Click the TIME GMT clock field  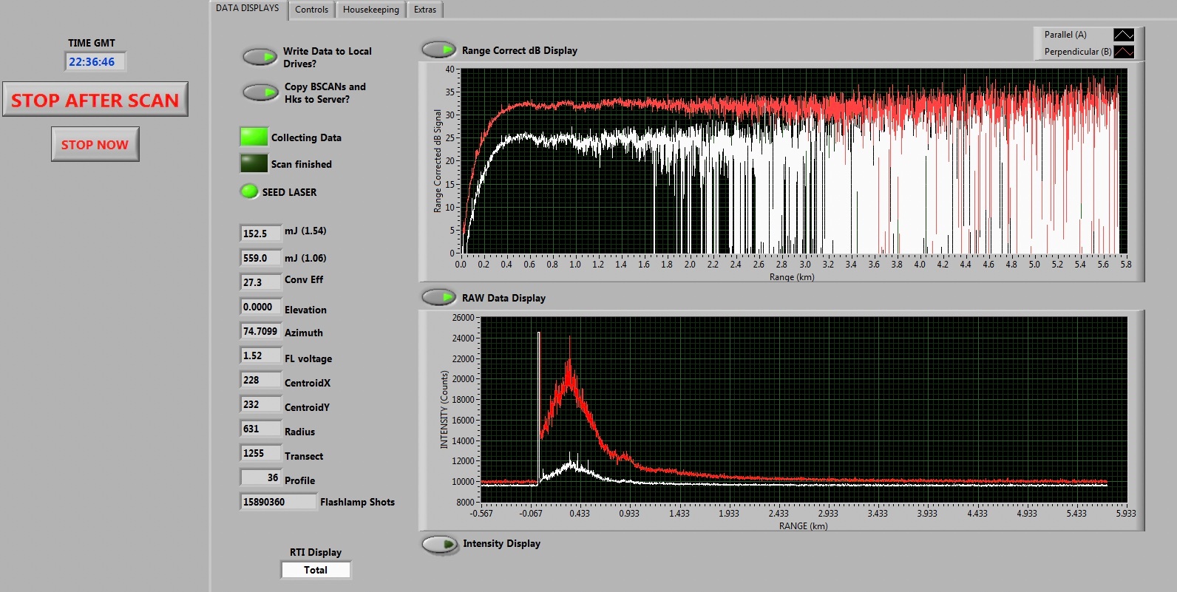point(95,62)
